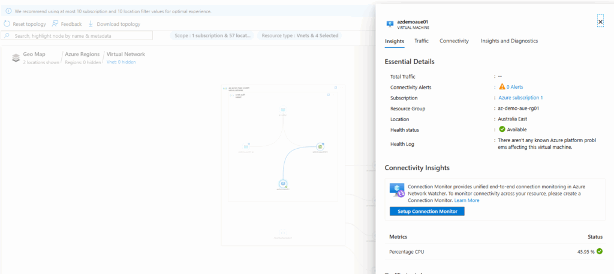Select the azdemoaue01 virtual machine node

point(282,184)
